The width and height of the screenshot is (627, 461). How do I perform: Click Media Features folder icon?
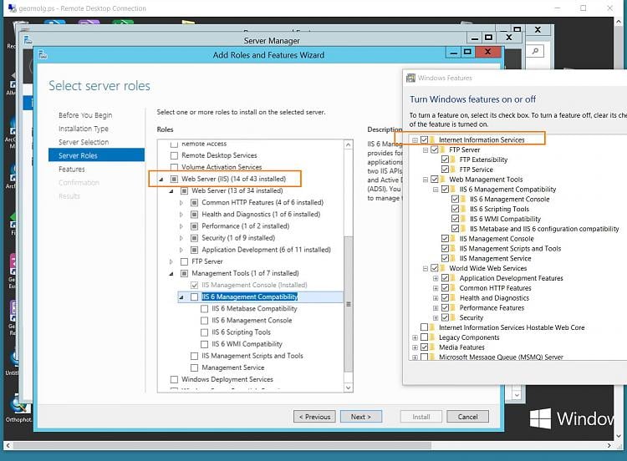tap(432, 347)
